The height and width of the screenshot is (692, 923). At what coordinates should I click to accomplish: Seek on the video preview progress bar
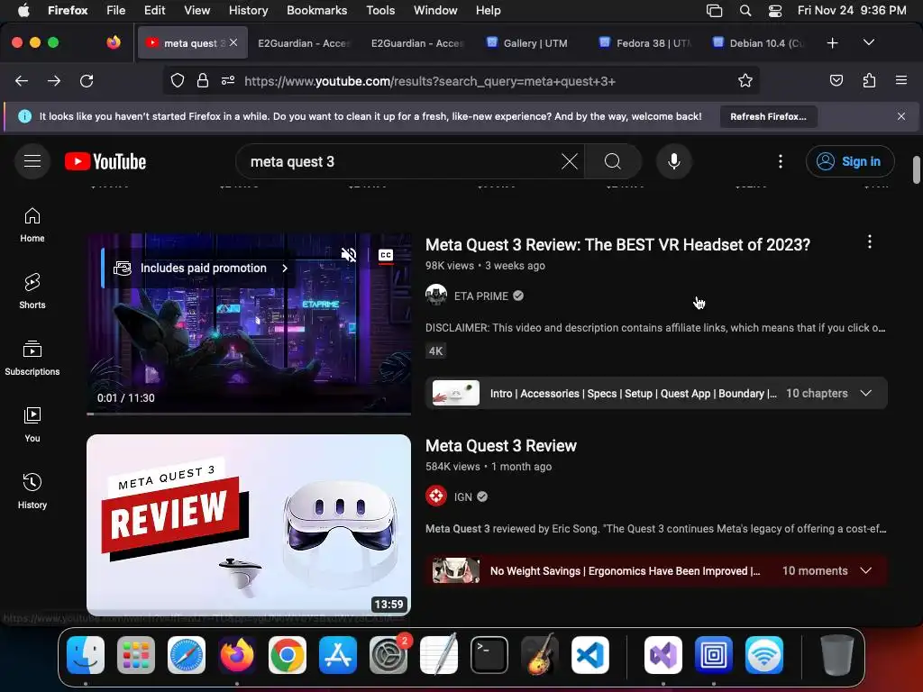point(249,414)
